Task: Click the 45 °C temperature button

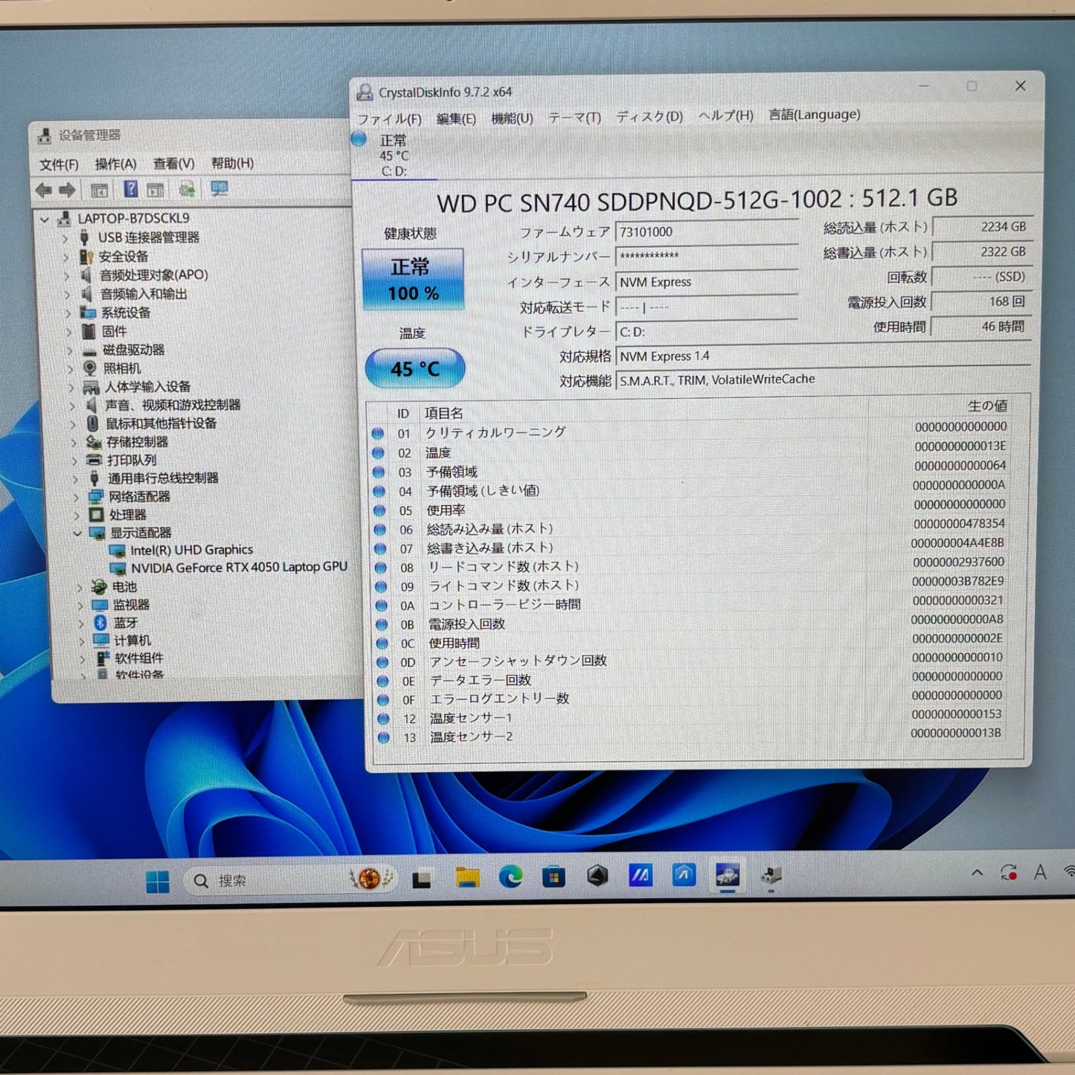Action: (x=414, y=368)
